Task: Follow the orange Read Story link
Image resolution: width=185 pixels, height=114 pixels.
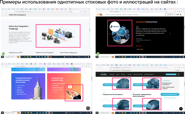Action: pos(139,46)
